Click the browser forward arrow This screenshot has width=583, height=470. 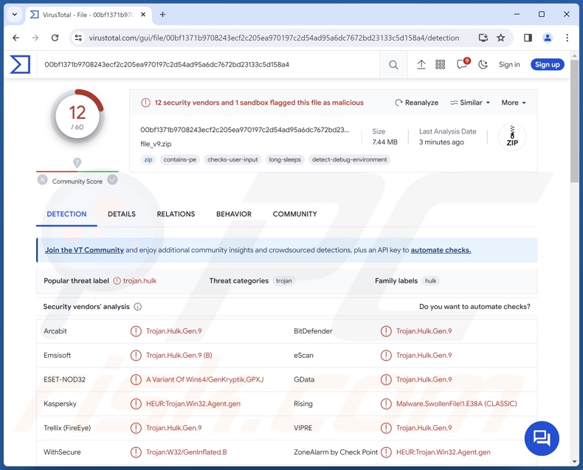(x=35, y=38)
